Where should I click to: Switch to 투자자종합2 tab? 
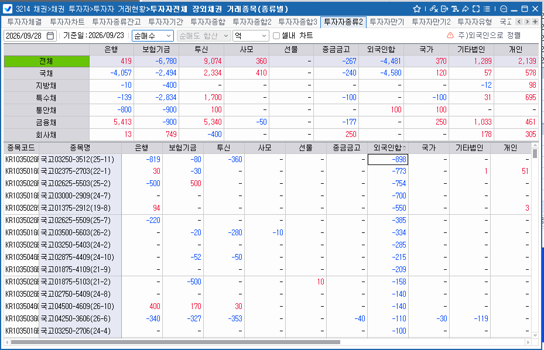coord(252,22)
